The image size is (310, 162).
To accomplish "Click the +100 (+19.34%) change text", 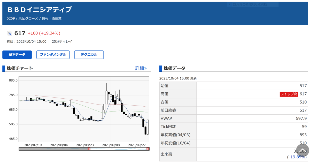I will (44, 33).
